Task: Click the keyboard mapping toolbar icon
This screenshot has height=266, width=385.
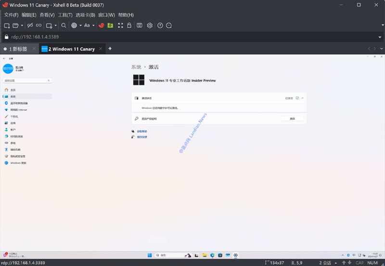Action: tap(140, 26)
